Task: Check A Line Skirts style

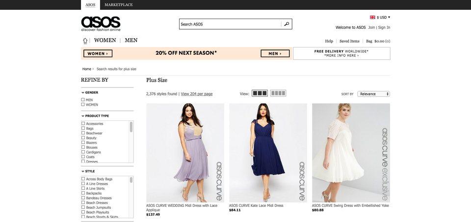Action: coord(83,188)
